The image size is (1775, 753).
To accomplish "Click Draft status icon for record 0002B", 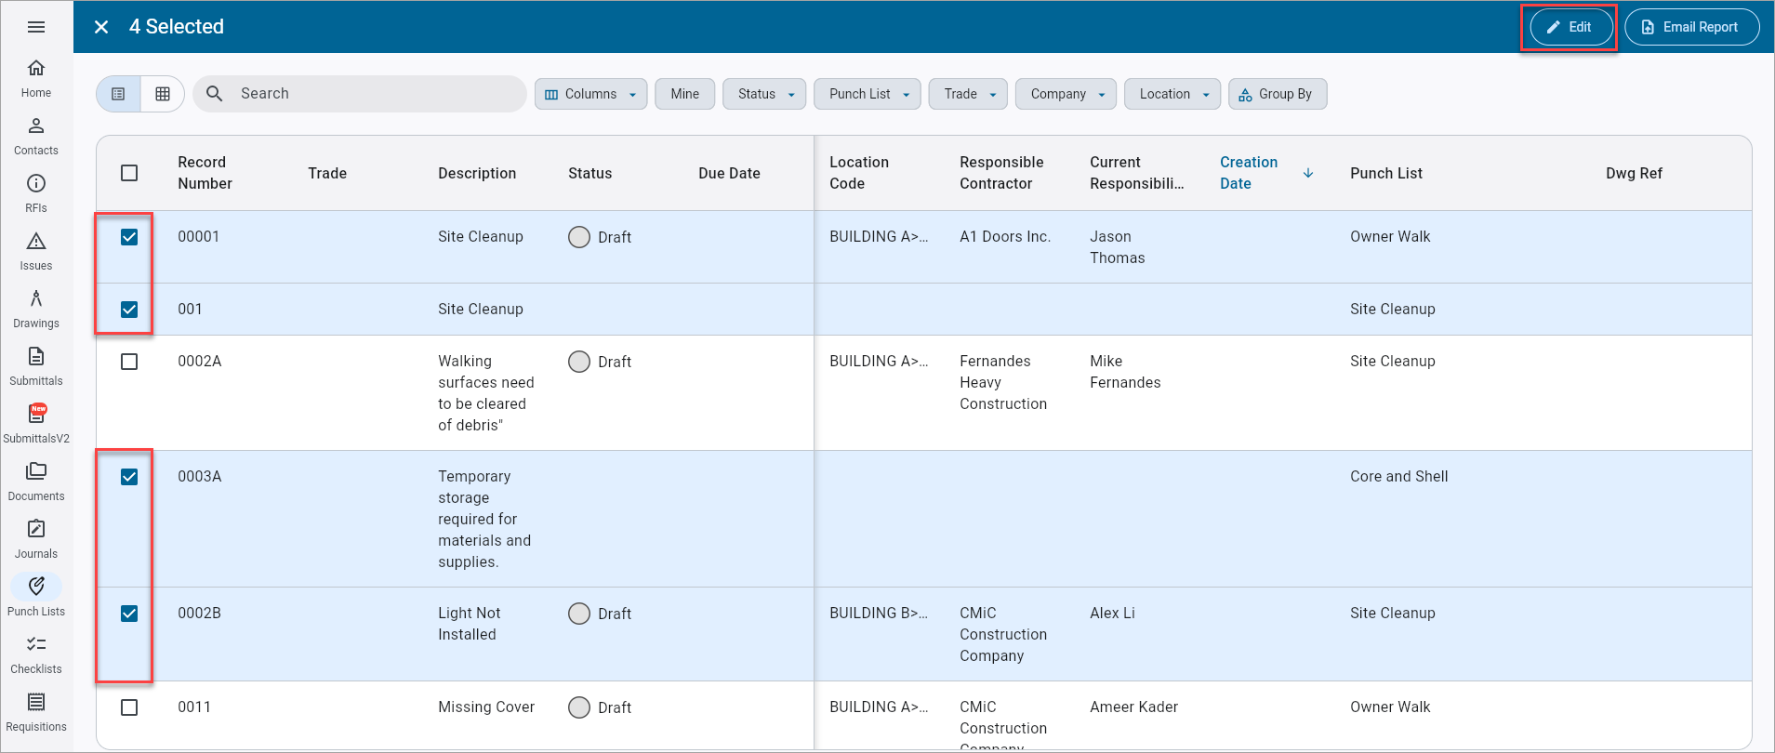I will tap(579, 614).
